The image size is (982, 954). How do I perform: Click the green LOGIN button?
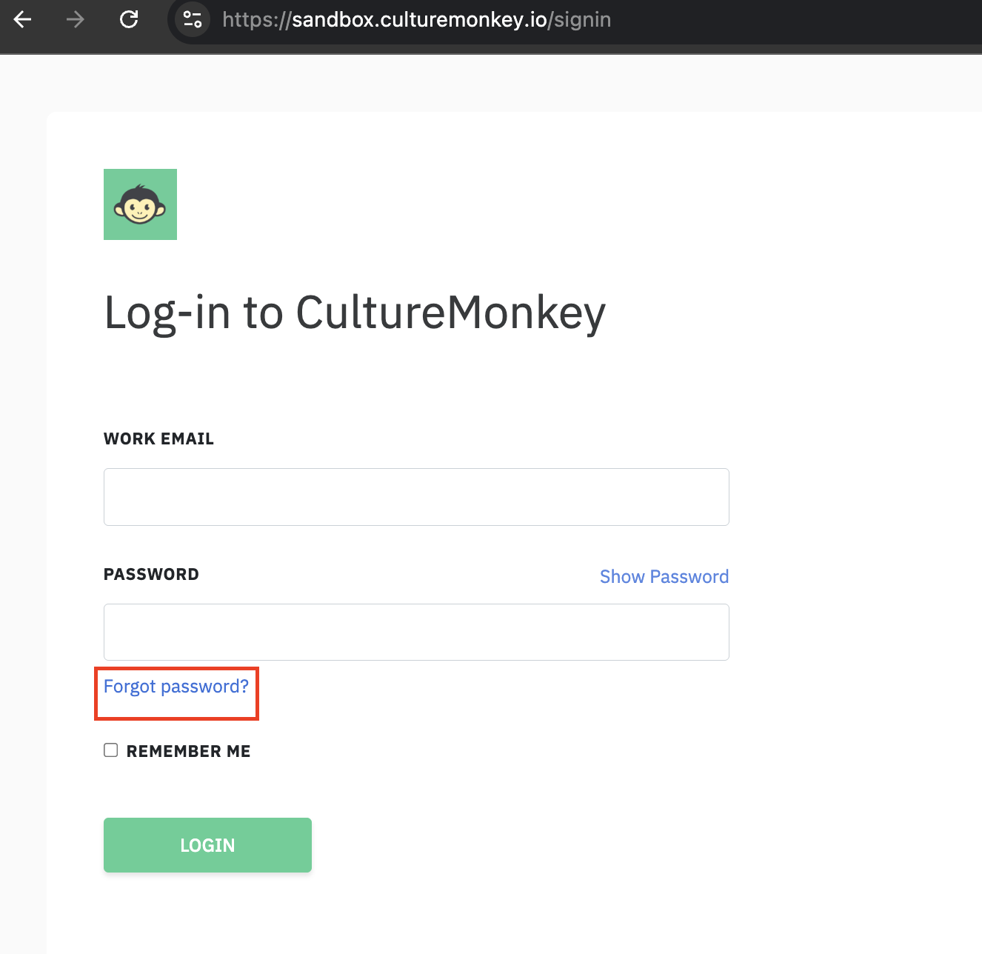coord(207,845)
